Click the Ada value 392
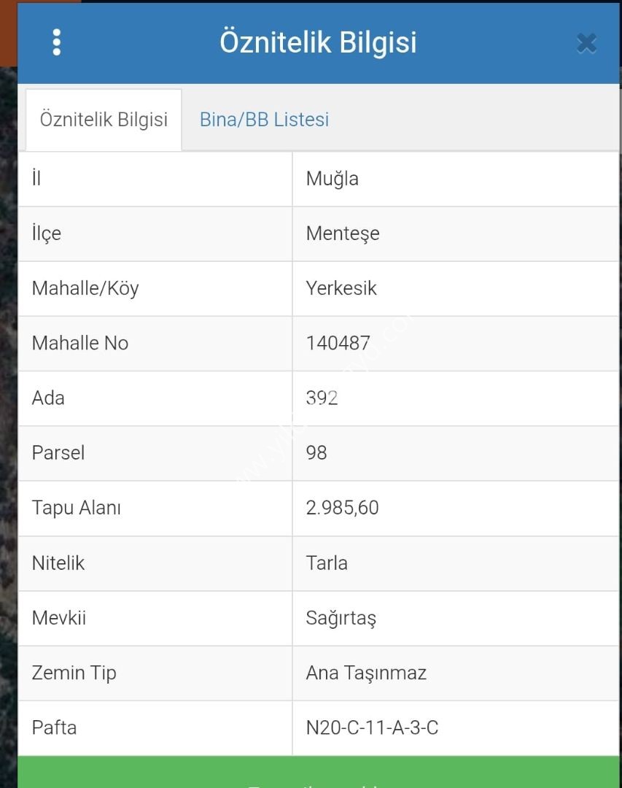This screenshot has height=788, width=622. point(322,398)
